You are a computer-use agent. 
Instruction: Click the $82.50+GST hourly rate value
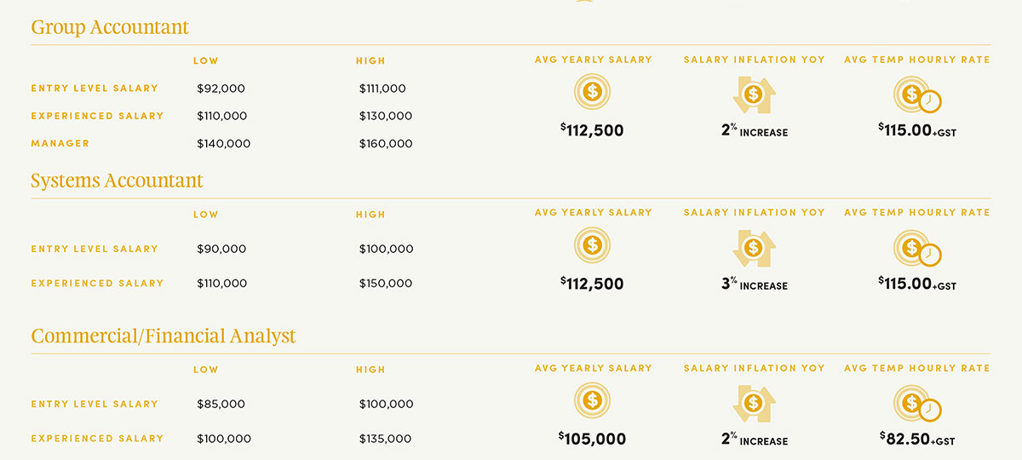[917, 438]
